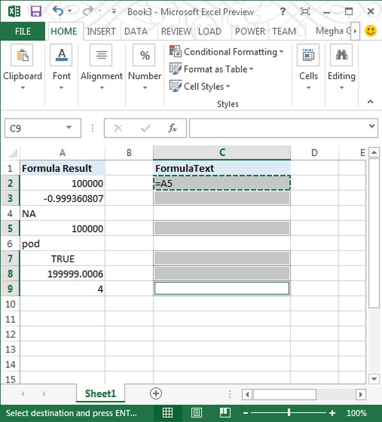
Task: Open the Ribbon Display Options
Action: pyautogui.click(x=305, y=11)
